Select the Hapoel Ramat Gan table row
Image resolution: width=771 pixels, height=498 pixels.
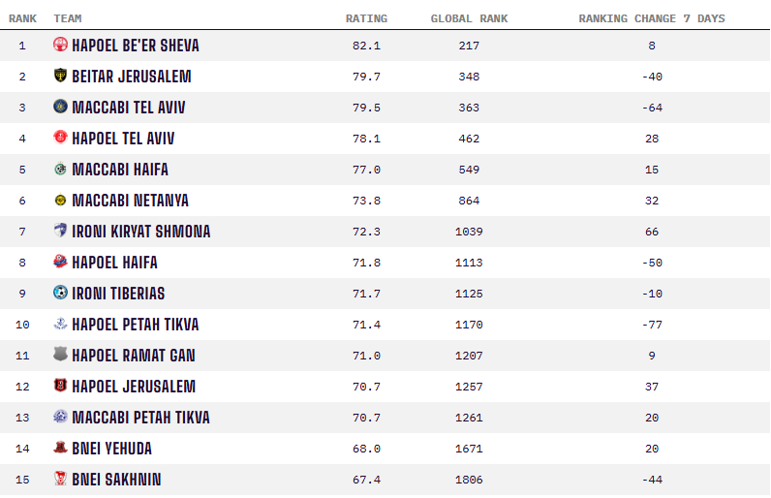point(385,356)
